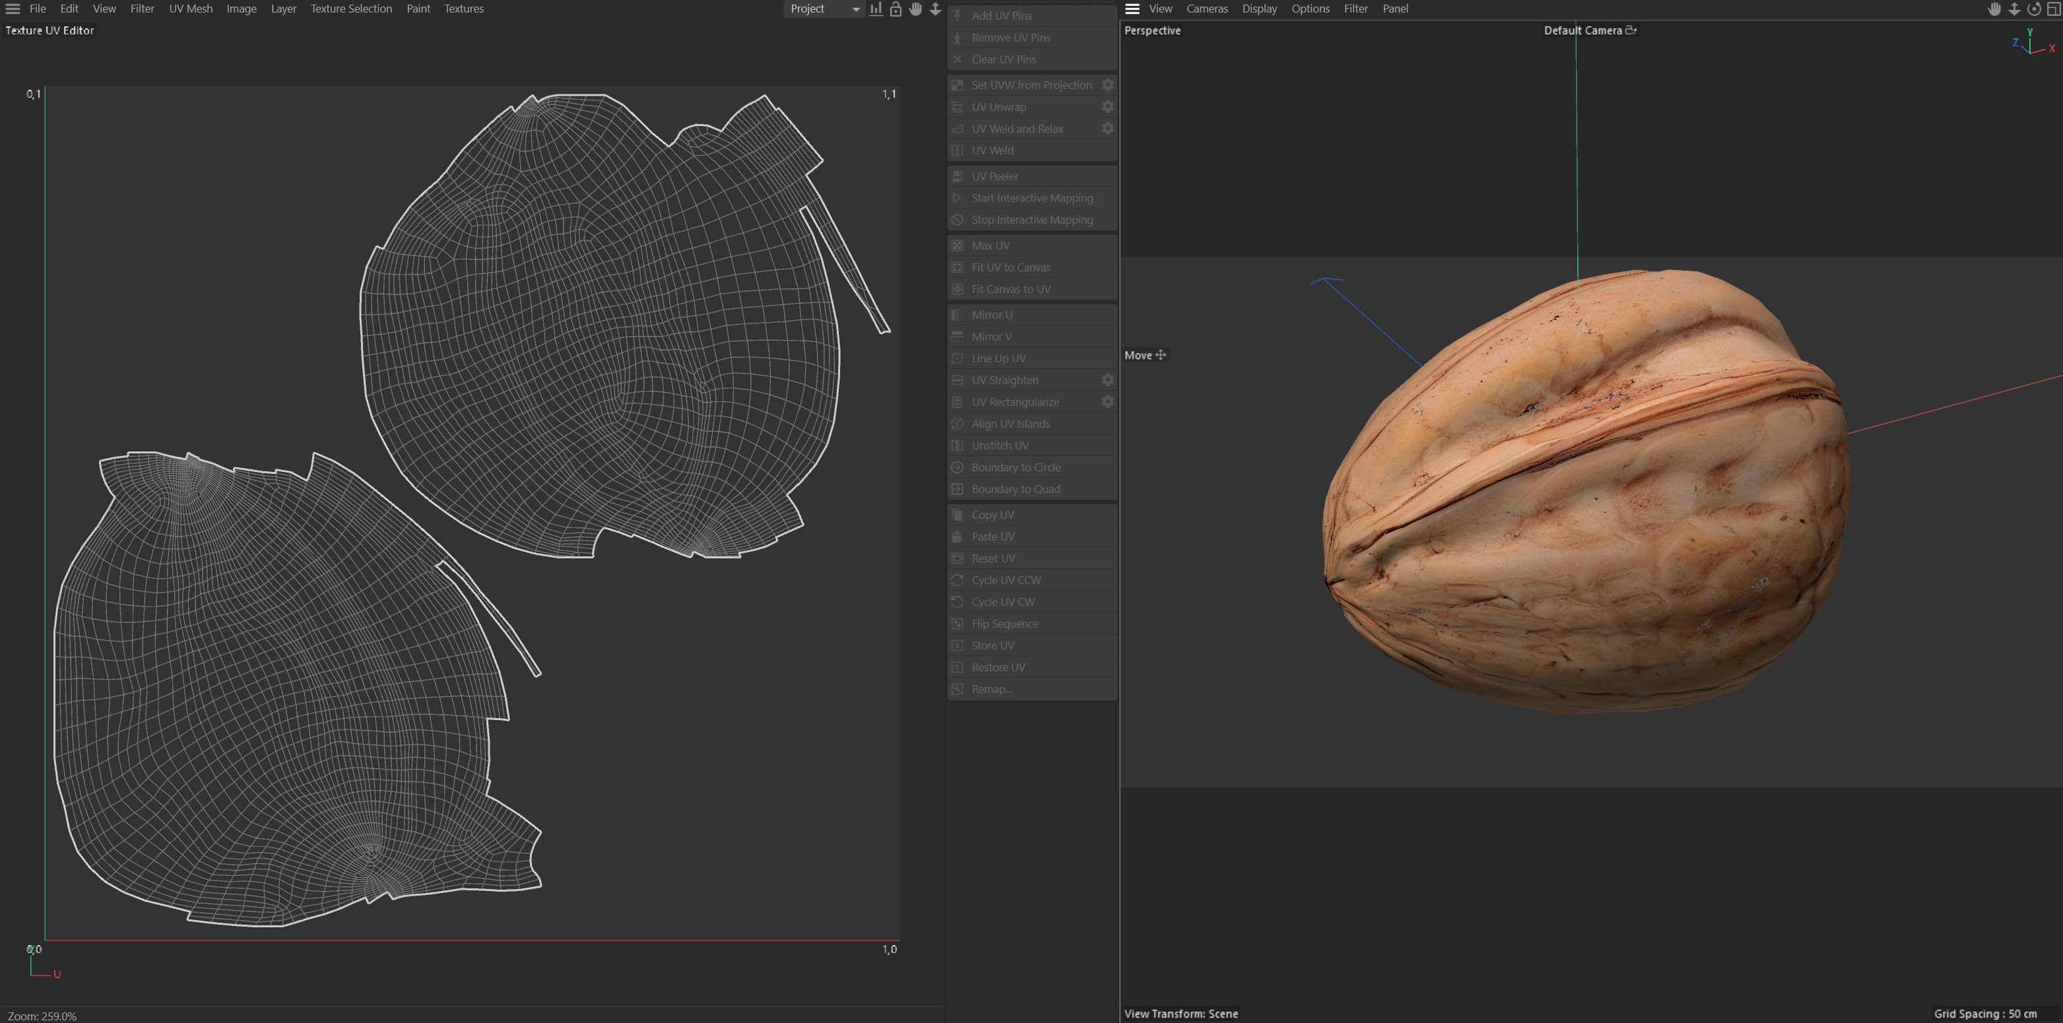
Task: Open UV Rectangularize settings gear
Action: [x=1107, y=402]
